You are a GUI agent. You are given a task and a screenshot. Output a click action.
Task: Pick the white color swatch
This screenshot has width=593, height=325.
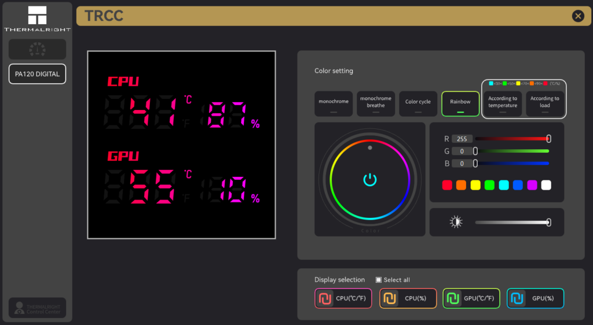[546, 185]
